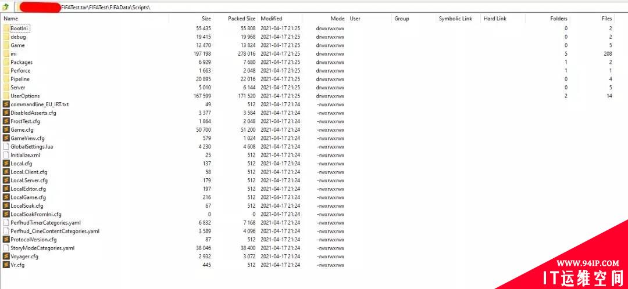Sort files by the Size column header
Viewport: 628px width, 289px height.
(x=206, y=19)
